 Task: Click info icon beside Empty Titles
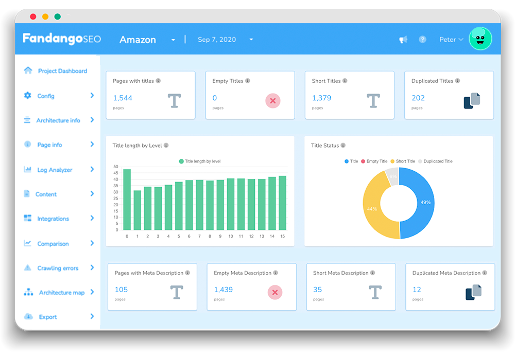point(248,81)
